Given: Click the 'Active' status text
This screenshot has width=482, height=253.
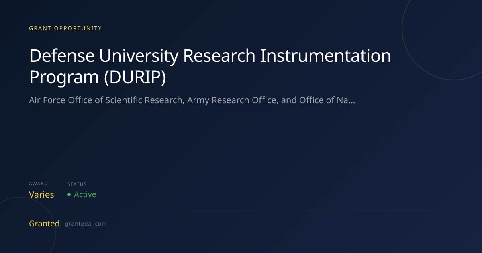Looking at the screenshot, I should pos(85,194).
